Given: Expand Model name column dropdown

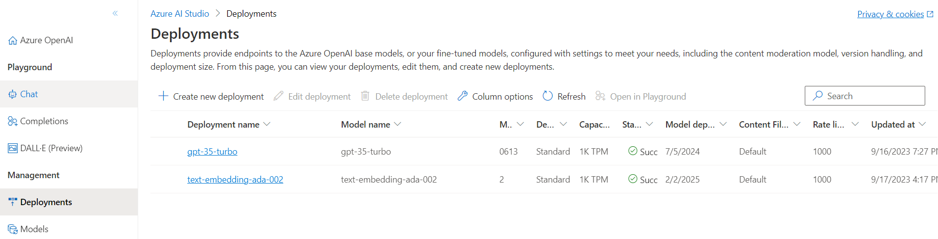Looking at the screenshot, I should [x=398, y=124].
